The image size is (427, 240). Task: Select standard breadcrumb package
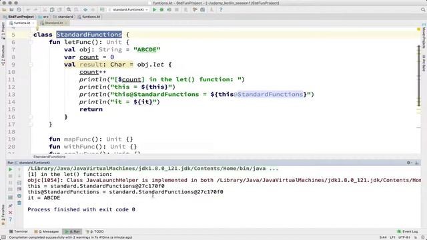click(63, 17)
